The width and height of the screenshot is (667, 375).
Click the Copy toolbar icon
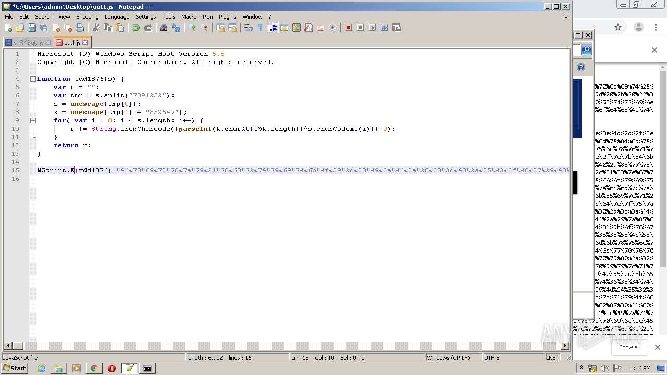(x=108, y=28)
